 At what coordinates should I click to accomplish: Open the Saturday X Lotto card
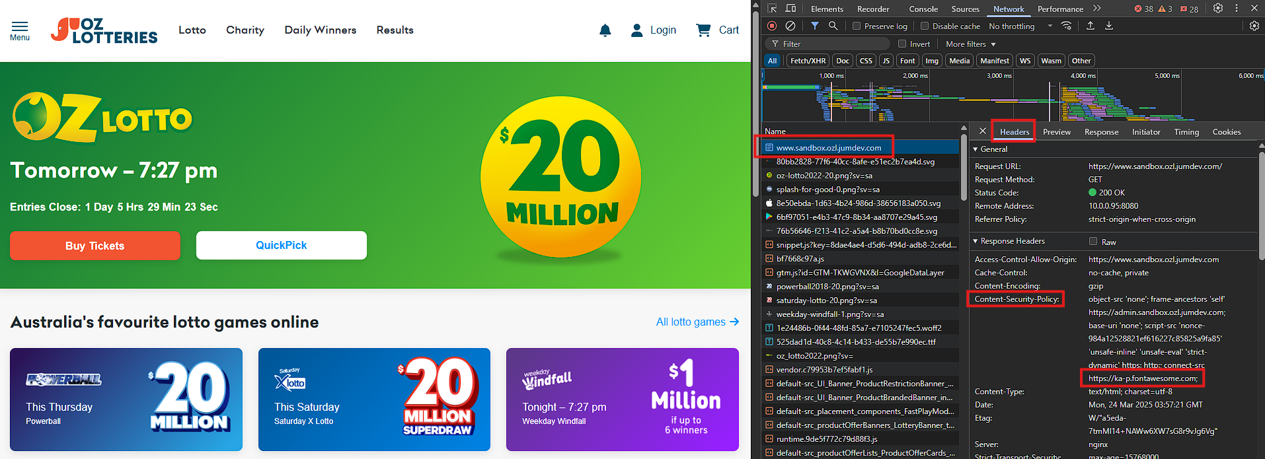[x=374, y=400]
